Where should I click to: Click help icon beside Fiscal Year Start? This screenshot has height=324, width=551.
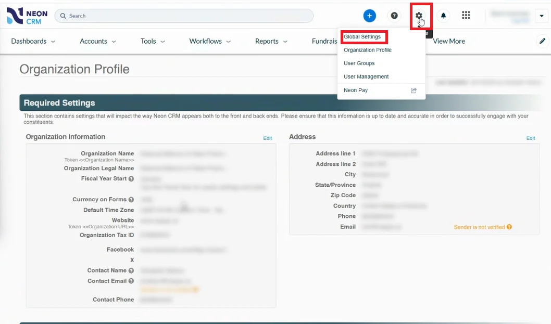tap(131, 179)
